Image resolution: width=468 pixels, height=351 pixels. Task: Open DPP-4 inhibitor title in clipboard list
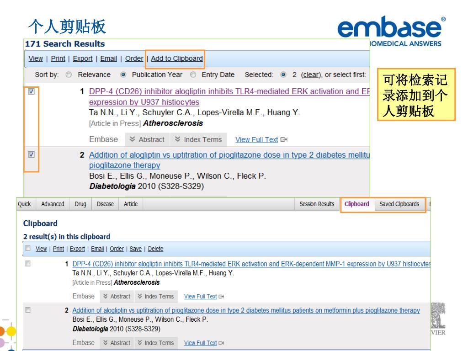[x=251, y=264]
